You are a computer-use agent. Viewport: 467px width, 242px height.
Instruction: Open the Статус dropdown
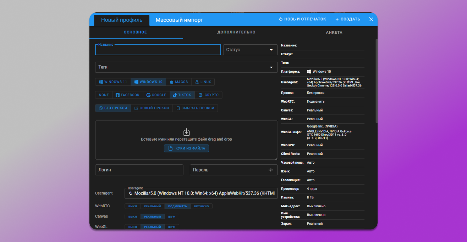(x=250, y=50)
